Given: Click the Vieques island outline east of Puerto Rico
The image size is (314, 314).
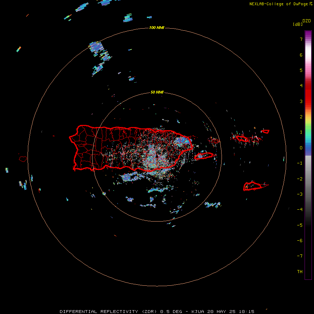Looking at the screenshot, I should click(x=204, y=156).
